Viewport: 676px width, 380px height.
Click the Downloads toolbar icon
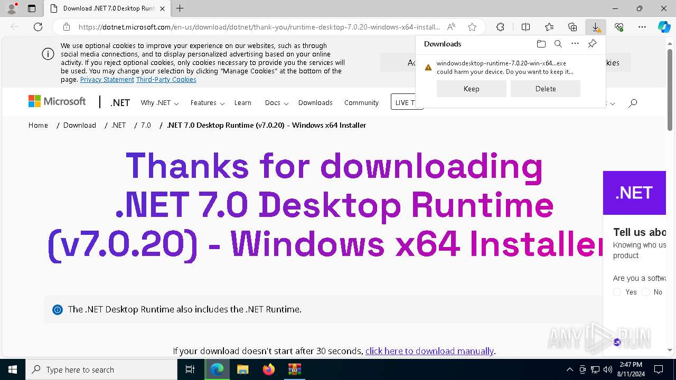pyautogui.click(x=596, y=27)
